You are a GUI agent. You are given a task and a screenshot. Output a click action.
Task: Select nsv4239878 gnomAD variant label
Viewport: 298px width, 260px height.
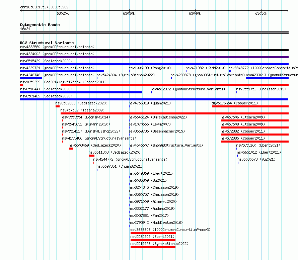[208, 75]
